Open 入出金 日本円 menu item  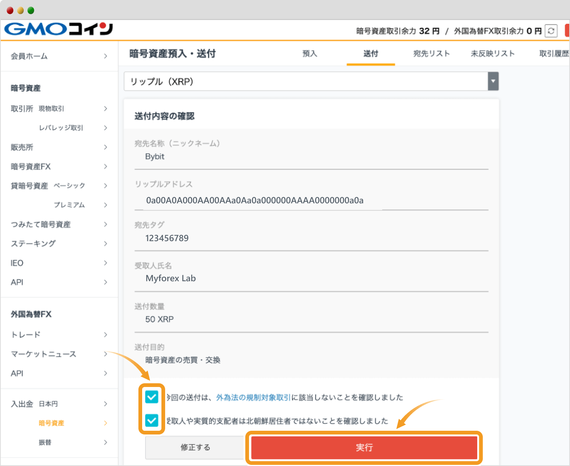click(x=35, y=404)
